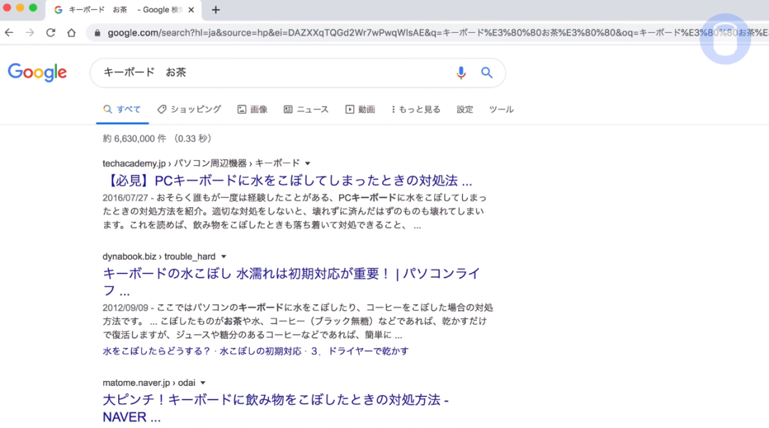Open 設定 search settings

[465, 110]
